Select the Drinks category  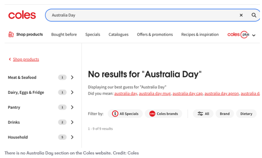coord(14,122)
